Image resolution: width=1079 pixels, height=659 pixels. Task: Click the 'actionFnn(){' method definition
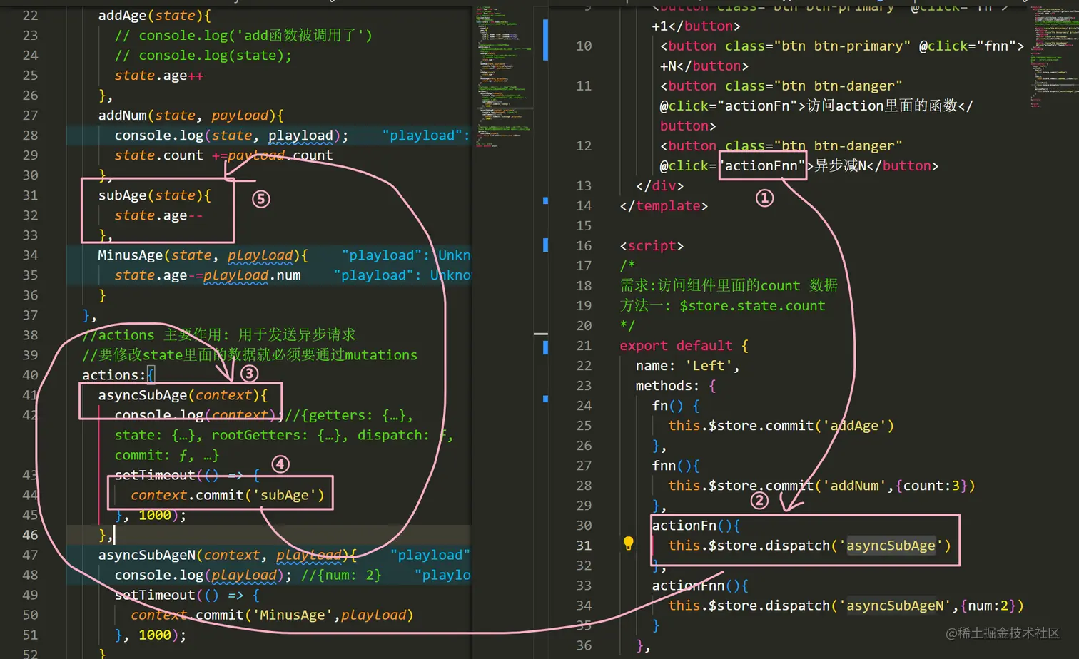point(700,586)
